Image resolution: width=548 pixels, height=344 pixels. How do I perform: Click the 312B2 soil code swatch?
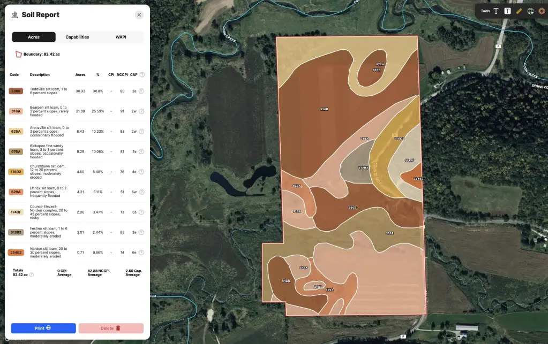(x=16, y=232)
